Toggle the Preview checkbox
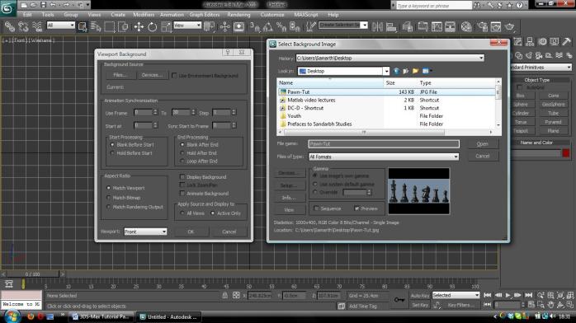This screenshot has height=323, width=576. pyautogui.click(x=356, y=208)
